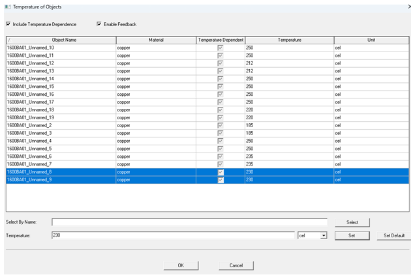Click temperature cell of 1600BA01_Unnamed_12
Viewport: 413px width, 279px height.
[289, 63]
